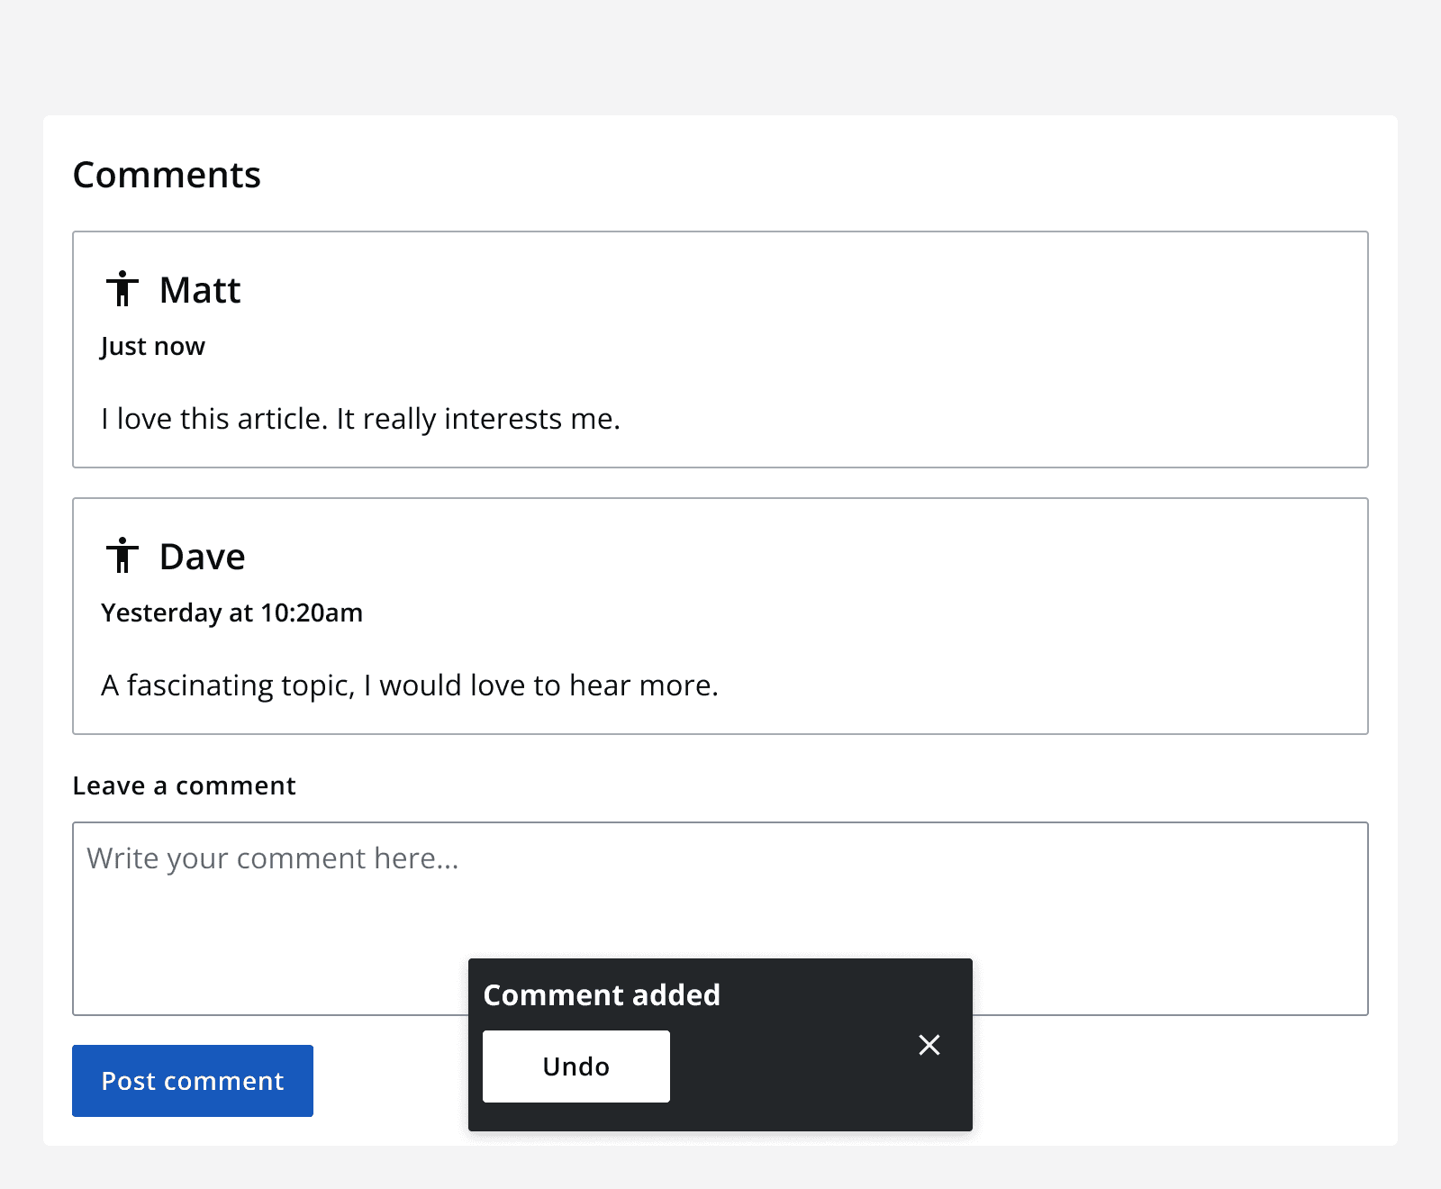
Task: Click Dave's user avatar icon
Action: tap(122, 556)
